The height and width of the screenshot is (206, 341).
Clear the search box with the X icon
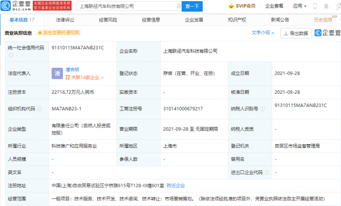[179, 6]
